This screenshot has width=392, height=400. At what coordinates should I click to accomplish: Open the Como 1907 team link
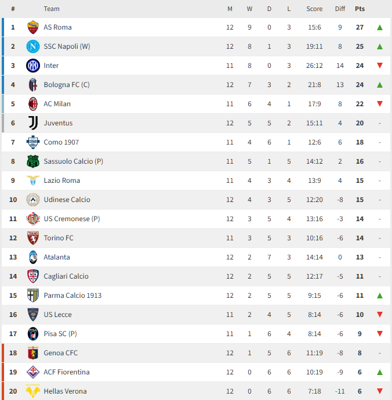[x=61, y=142]
